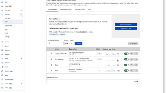166x93 pixels.
Task: Edit the Block SEO crawlers rule
Action: (x=132, y=71)
